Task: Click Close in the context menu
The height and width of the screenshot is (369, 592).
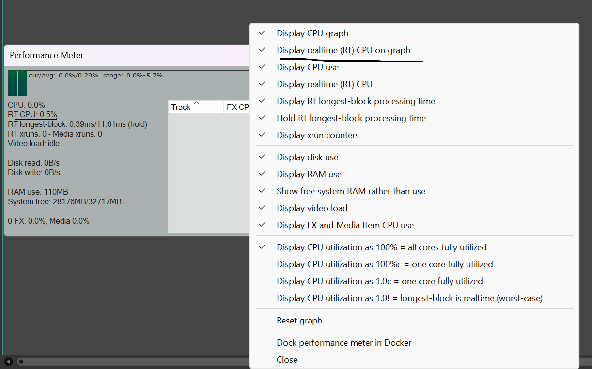Action: [x=287, y=360]
